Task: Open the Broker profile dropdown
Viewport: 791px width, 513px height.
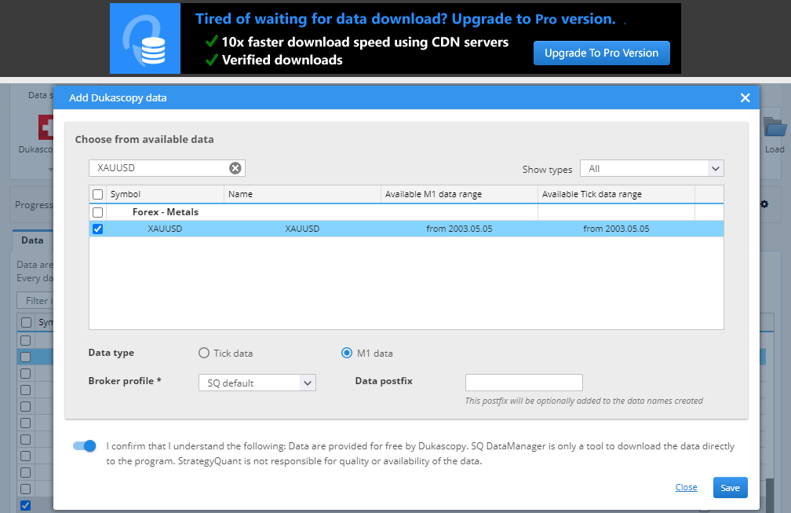Action: (x=257, y=383)
